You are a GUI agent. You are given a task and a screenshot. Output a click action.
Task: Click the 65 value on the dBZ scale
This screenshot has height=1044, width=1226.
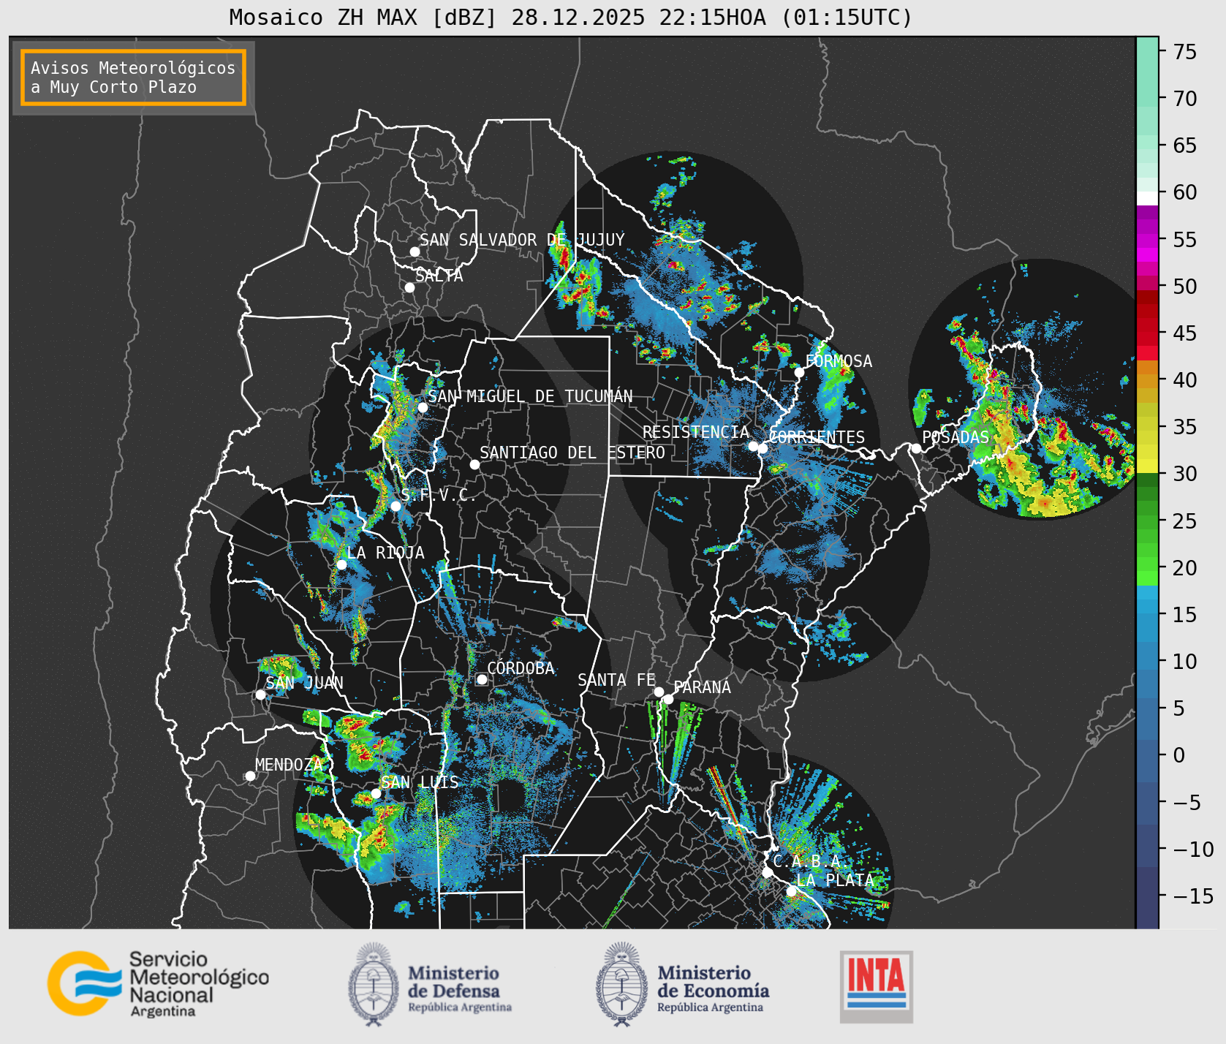(x=1185, y=145)
